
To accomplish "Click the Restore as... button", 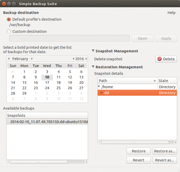I will pyautogui.click(x=165, y=151).
